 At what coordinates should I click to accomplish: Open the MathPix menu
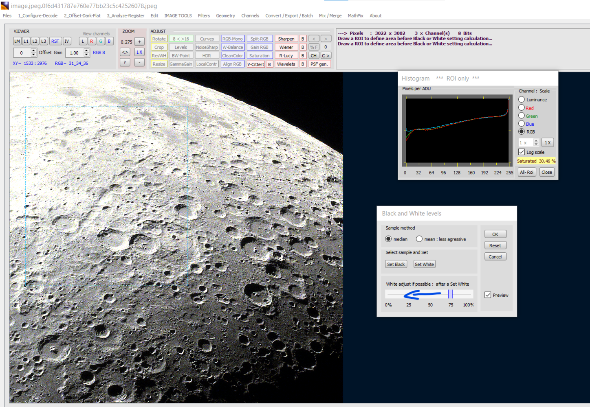click(355, 15)
